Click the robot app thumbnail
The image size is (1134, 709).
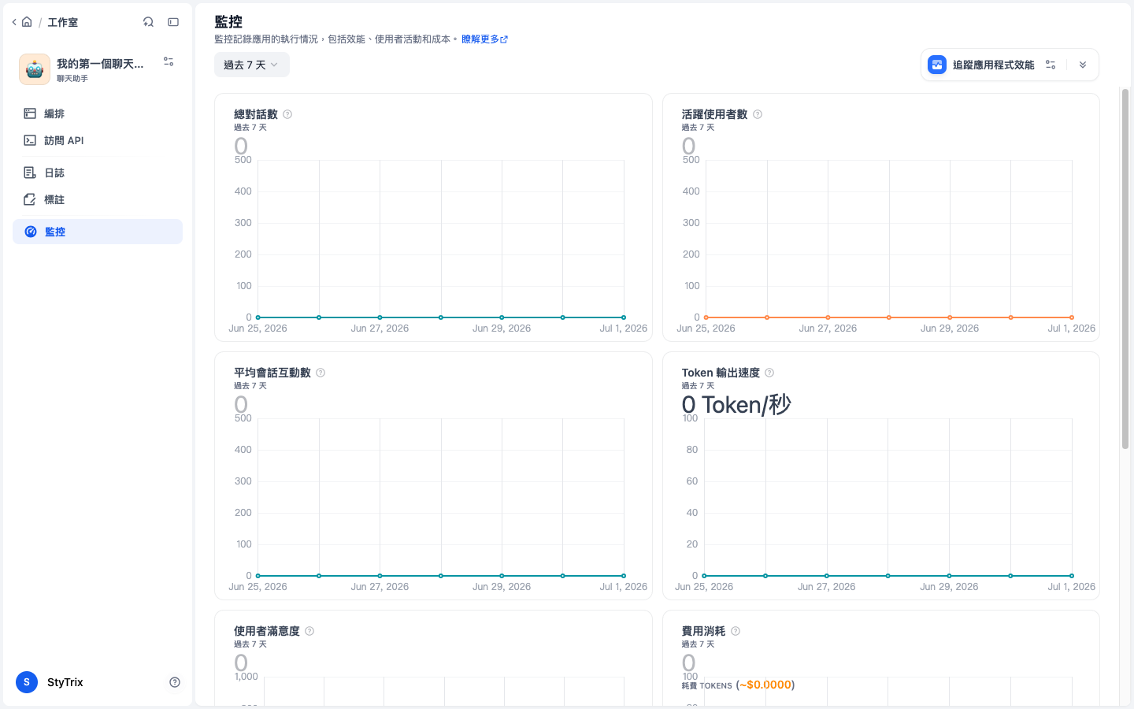35,69
